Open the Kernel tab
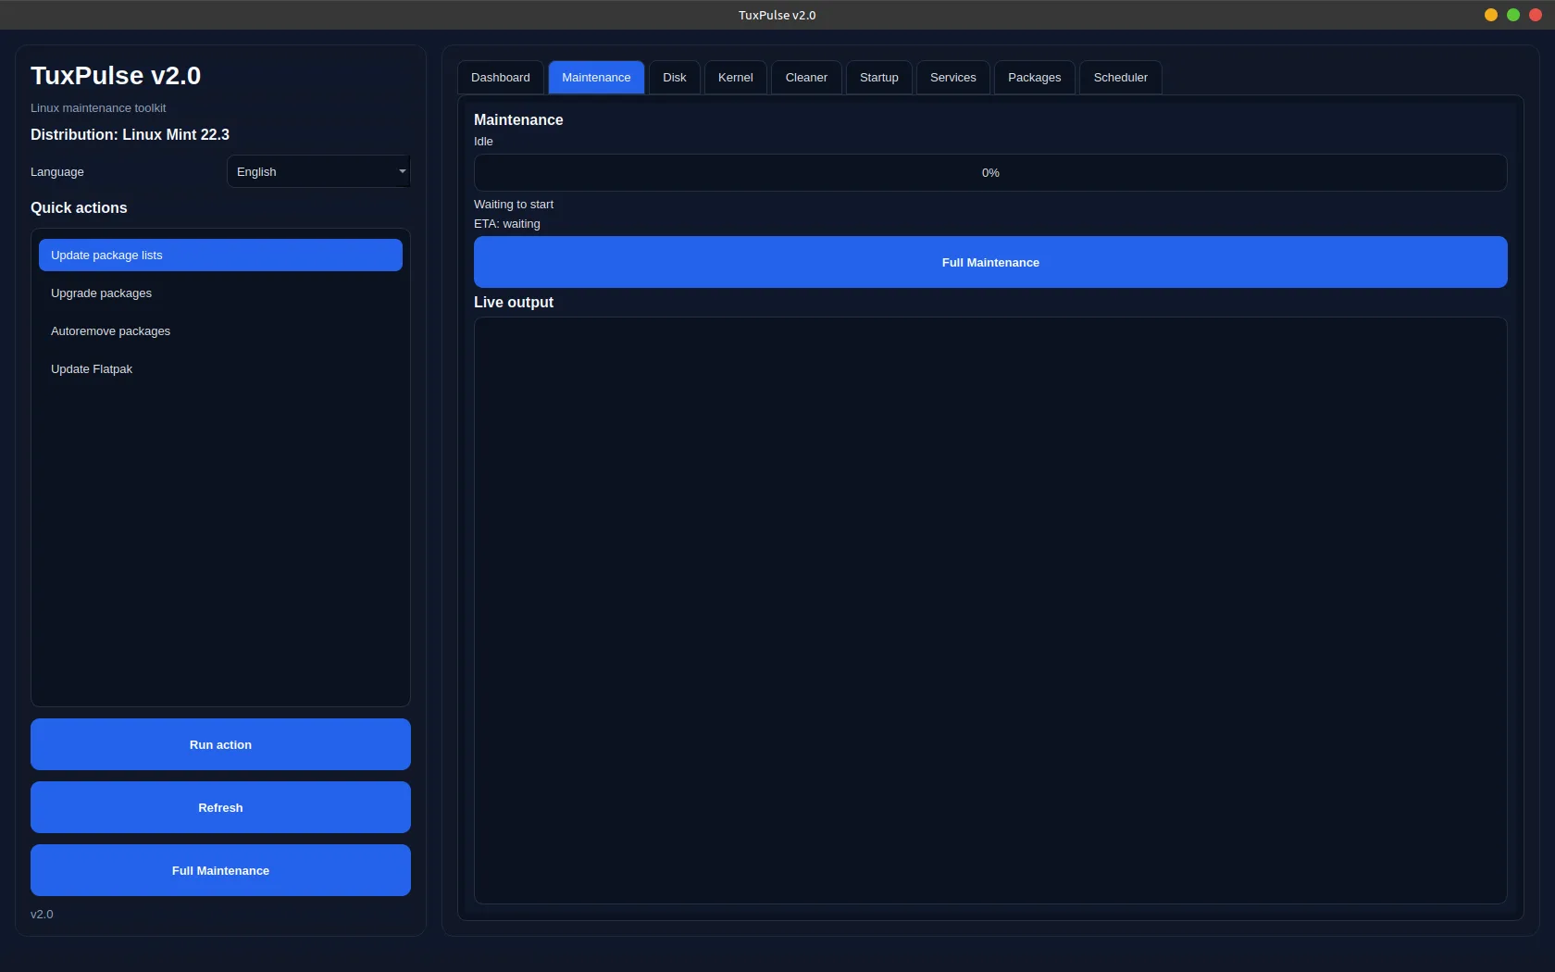Image resolution: width=1555 pixels, height=972 pixels. (x=735, y=78)
